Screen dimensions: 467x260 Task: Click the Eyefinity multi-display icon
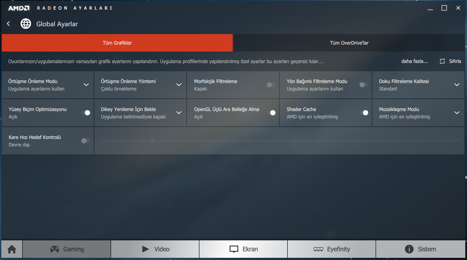click(x=318, y=249)
